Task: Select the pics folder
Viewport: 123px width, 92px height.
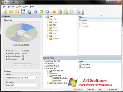Action: [x=53, y=33]
